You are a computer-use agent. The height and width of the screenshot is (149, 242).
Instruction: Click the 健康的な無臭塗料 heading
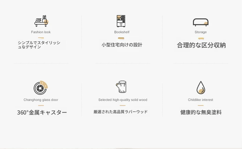[x=201, y=112]
